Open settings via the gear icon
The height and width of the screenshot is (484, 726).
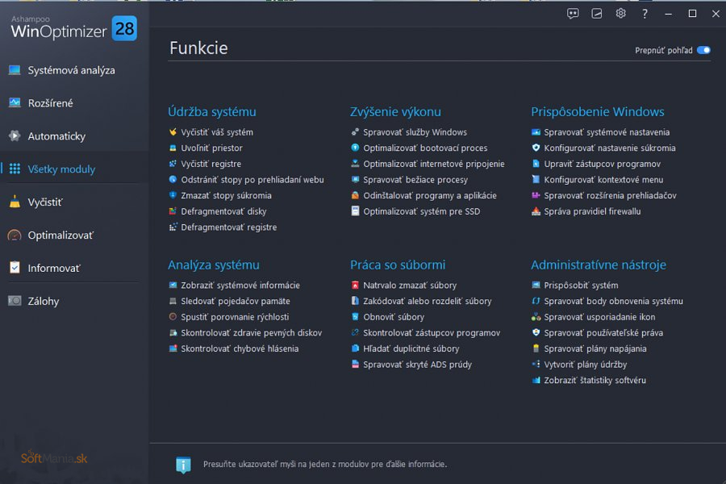click(620, 14)
